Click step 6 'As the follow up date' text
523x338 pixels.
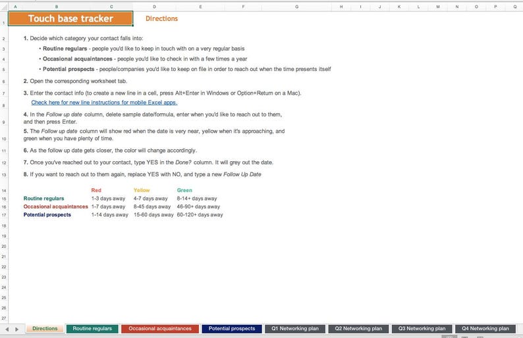pos(110,151)
